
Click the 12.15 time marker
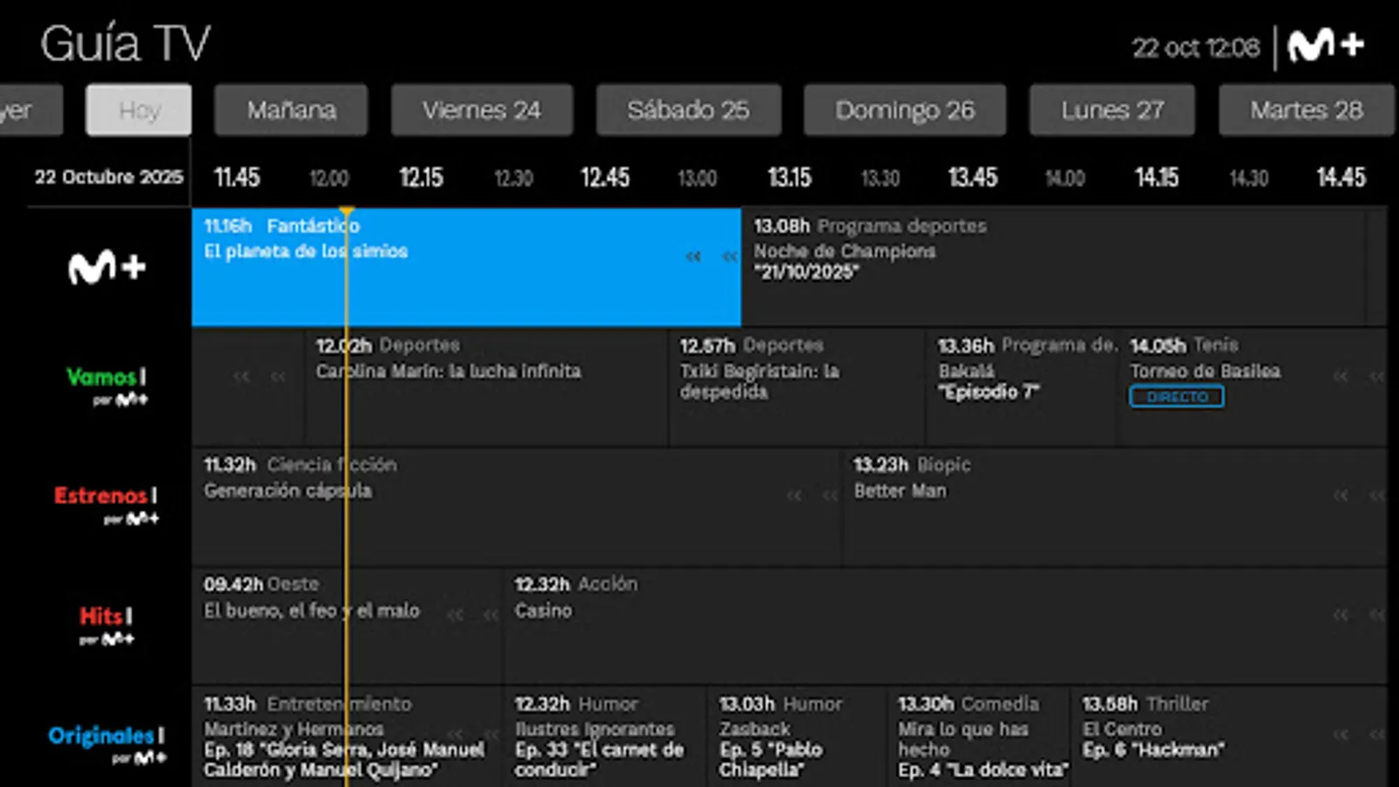click(x=421, y=178)
